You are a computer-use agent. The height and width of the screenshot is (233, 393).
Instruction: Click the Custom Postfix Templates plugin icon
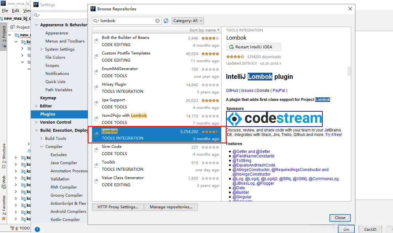96,56
